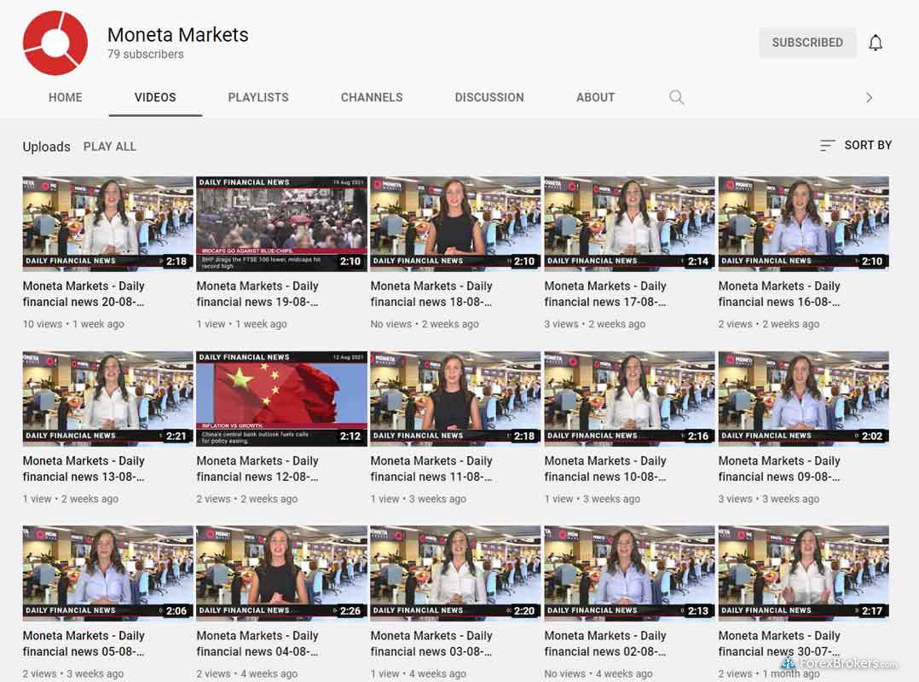The image size is (919, 682).
Task: Click title 'Daily financial news 17-08'
Action: point(605,293)
